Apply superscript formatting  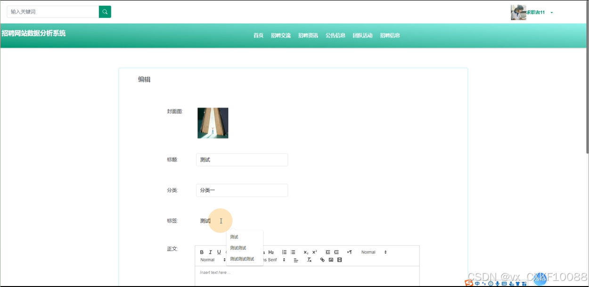tap(315, 252)
